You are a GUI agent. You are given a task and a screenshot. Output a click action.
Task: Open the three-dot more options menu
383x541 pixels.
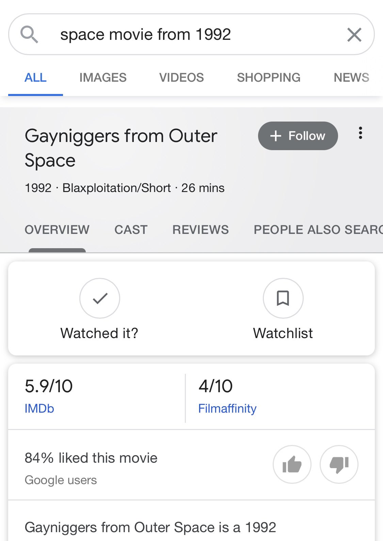360,133
